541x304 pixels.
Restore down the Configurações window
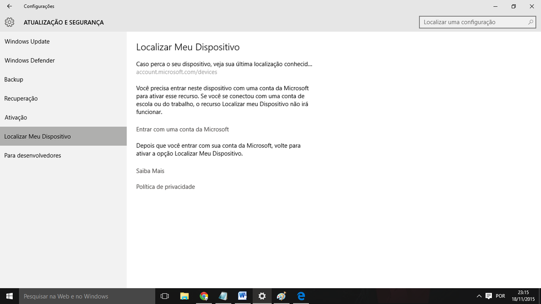[x=514, y=6]
